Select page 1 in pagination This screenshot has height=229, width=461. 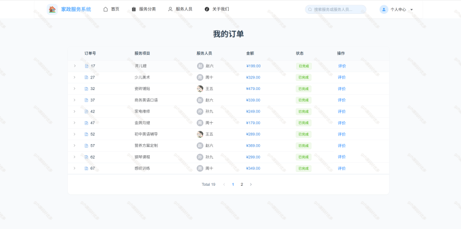coord(233,185)
